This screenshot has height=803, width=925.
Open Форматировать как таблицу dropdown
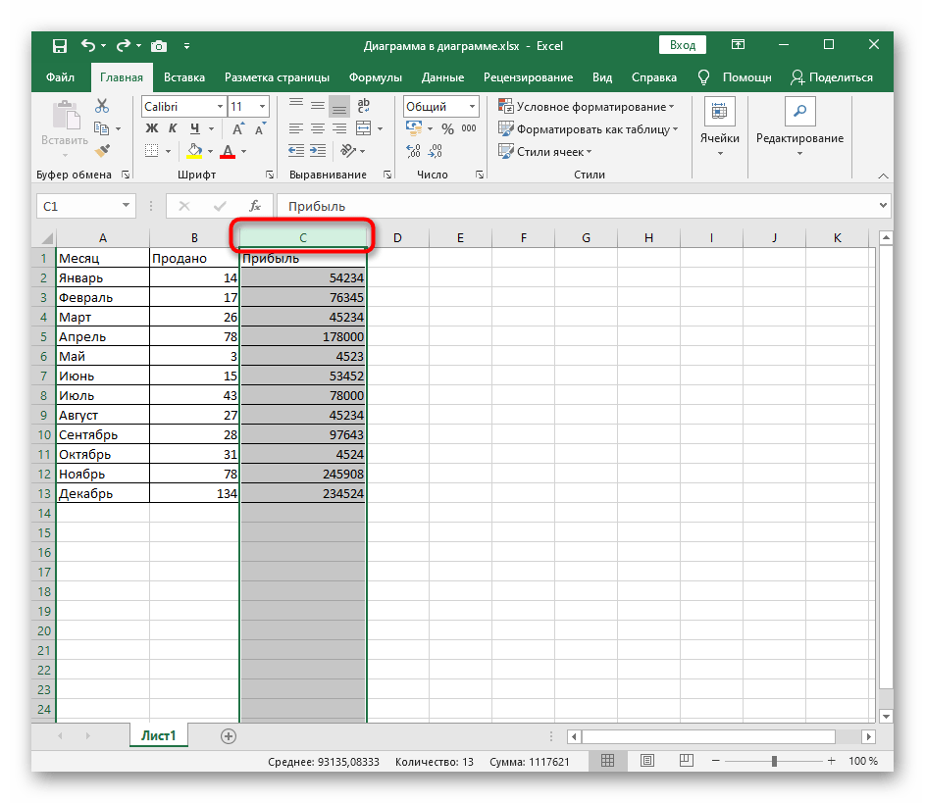(589, 129)
